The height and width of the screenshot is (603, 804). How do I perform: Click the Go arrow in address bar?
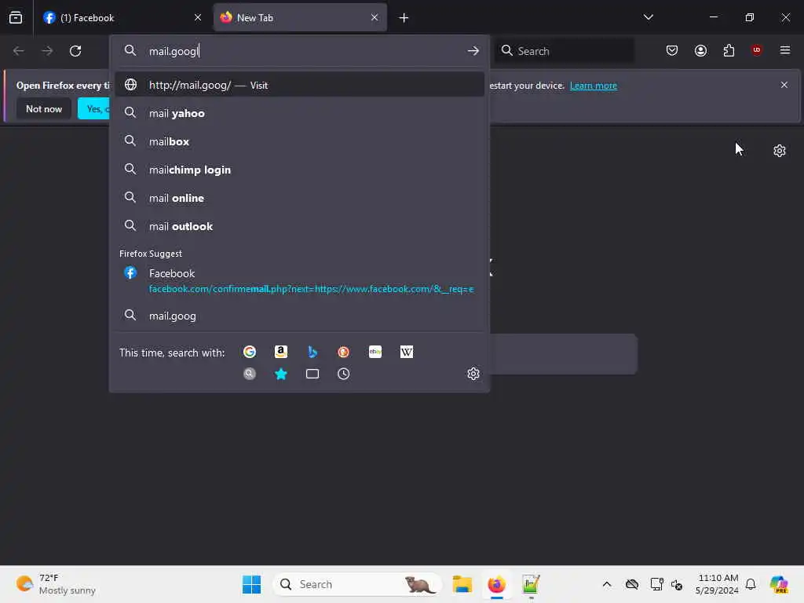coord(473,51)
